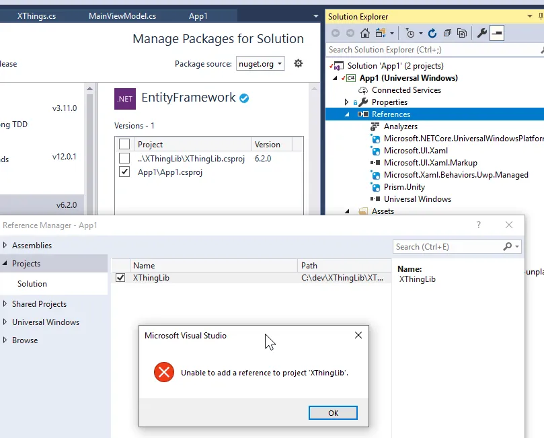This screenshot has height=438, width=544.
Task: Open NuGet package source settings gear
Action: [298, 63]
